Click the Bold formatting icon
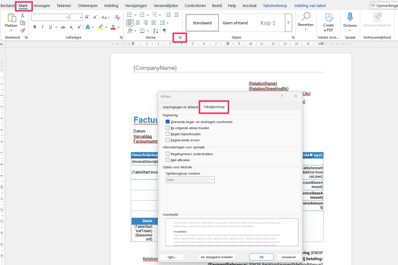Screen dimensions: 398x265 [x=35, y=27]
